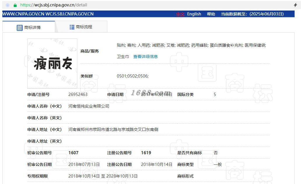Click the 初审公告日期 label
301x184 pixels.
pyautogui.click(x=40, y=164)
